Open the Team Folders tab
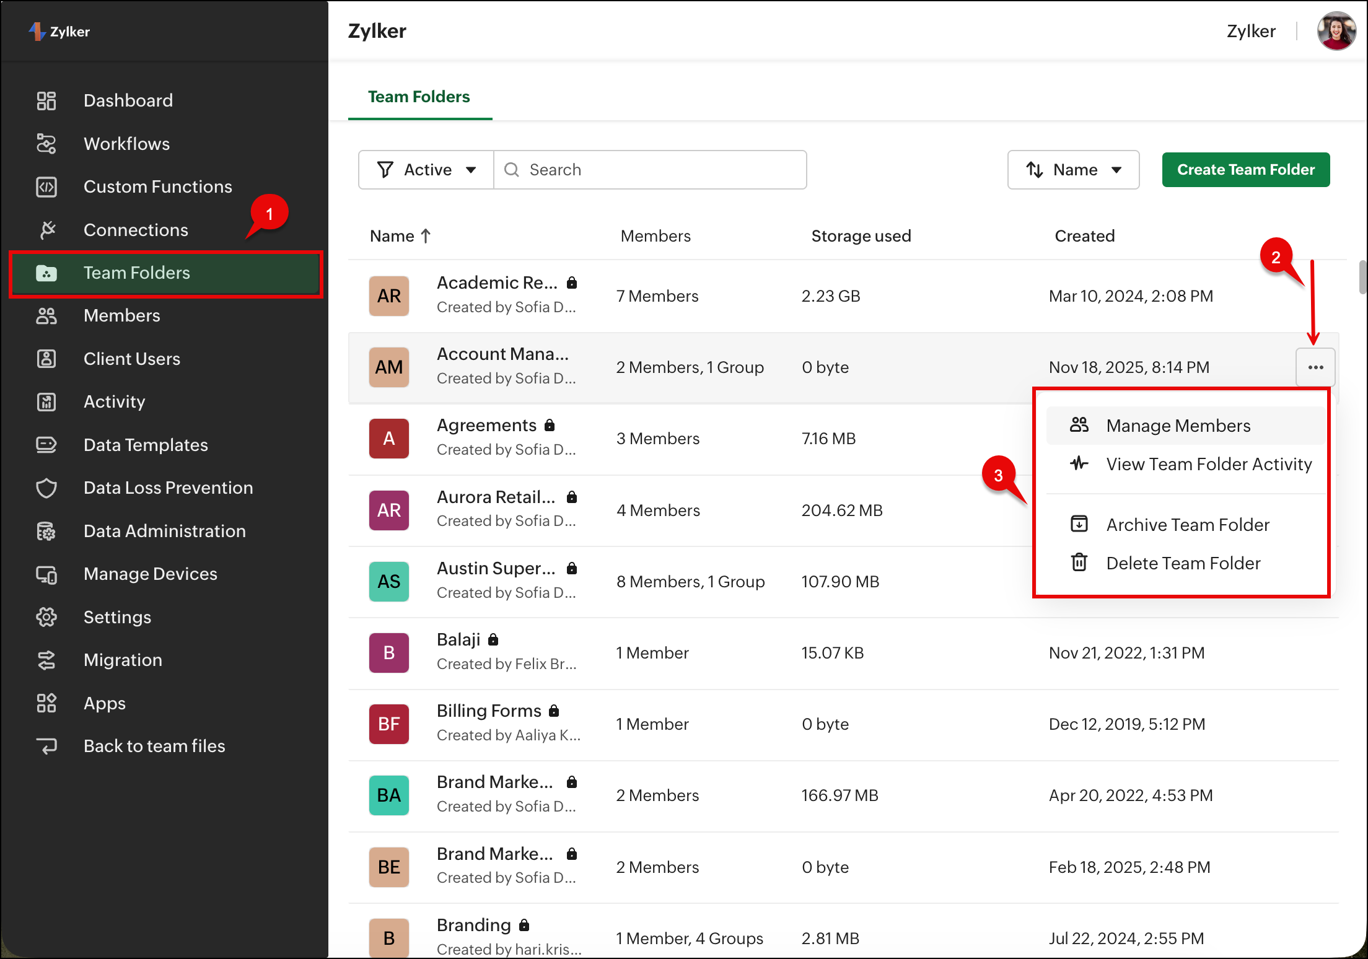1368x959 pixels. [x=419, y=97]
